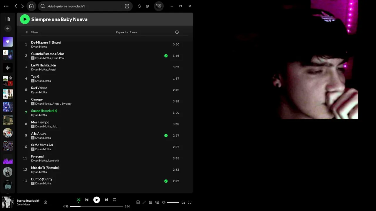Open Friend Activity icon

pos(147,6)
